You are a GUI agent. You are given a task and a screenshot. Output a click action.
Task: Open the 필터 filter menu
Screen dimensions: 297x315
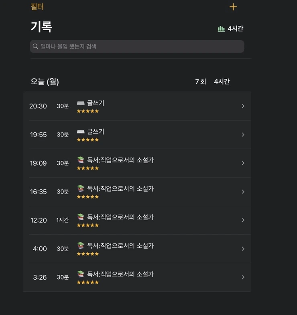[x=37, y=7]
